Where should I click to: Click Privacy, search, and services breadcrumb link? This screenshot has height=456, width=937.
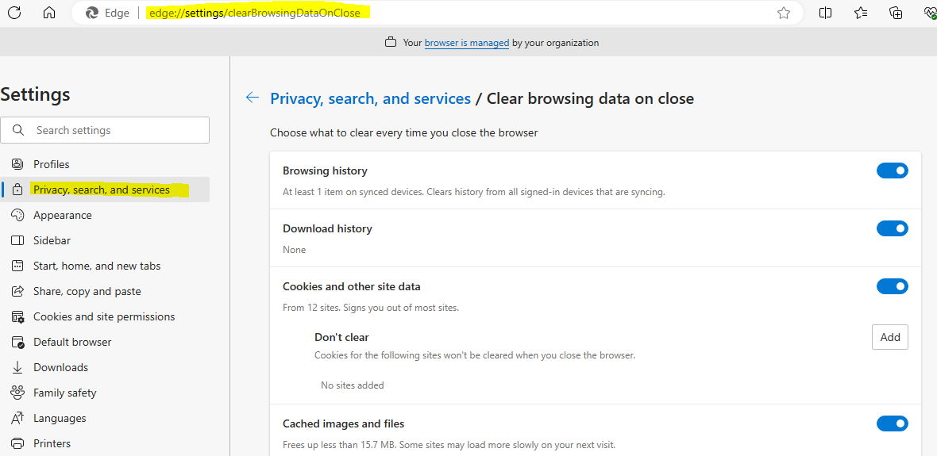[x=371, y=98]
